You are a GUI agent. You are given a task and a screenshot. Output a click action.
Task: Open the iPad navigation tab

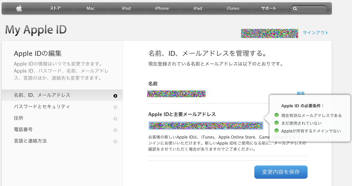(197, 8)
